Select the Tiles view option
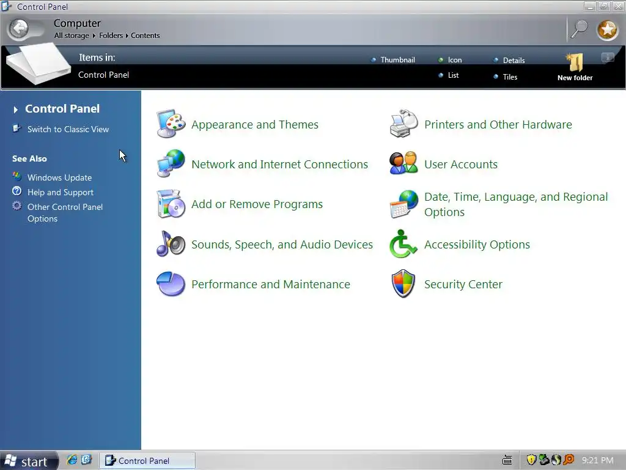626x470 pixels. tap(505, 76)
